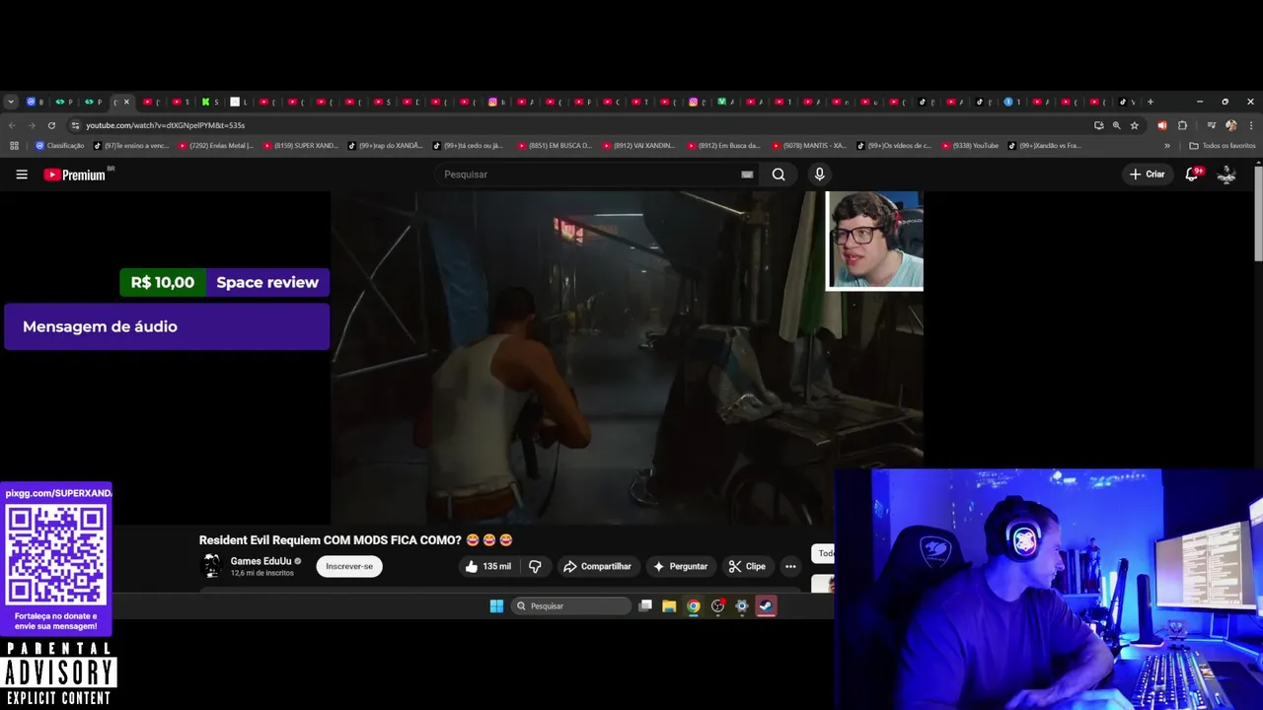Screen dimensions: 1263x710
Task: Click the YouTube page vertical scrollbar
Action: pyautogui.click(x=1258, y=212)
